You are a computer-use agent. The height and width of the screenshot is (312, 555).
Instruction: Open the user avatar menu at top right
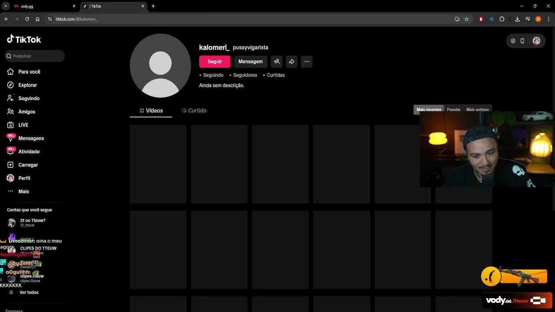536,41
